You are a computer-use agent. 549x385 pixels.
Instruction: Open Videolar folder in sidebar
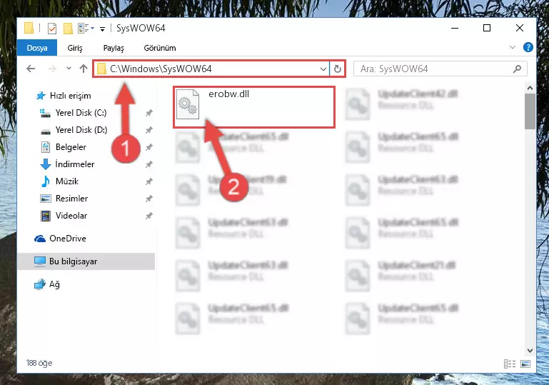(x=71, y=216)
